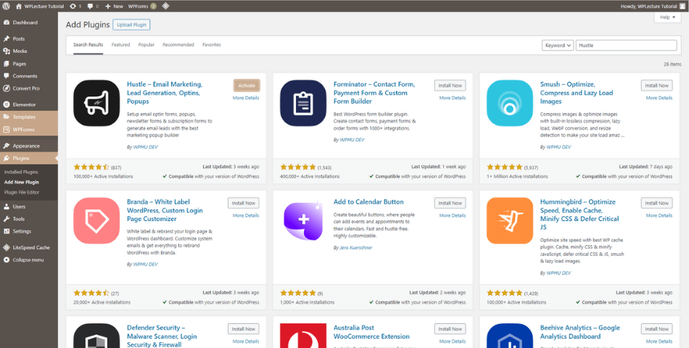Click the Templates folder icon
The image size is (689, 348).
(x=7, y=117)
